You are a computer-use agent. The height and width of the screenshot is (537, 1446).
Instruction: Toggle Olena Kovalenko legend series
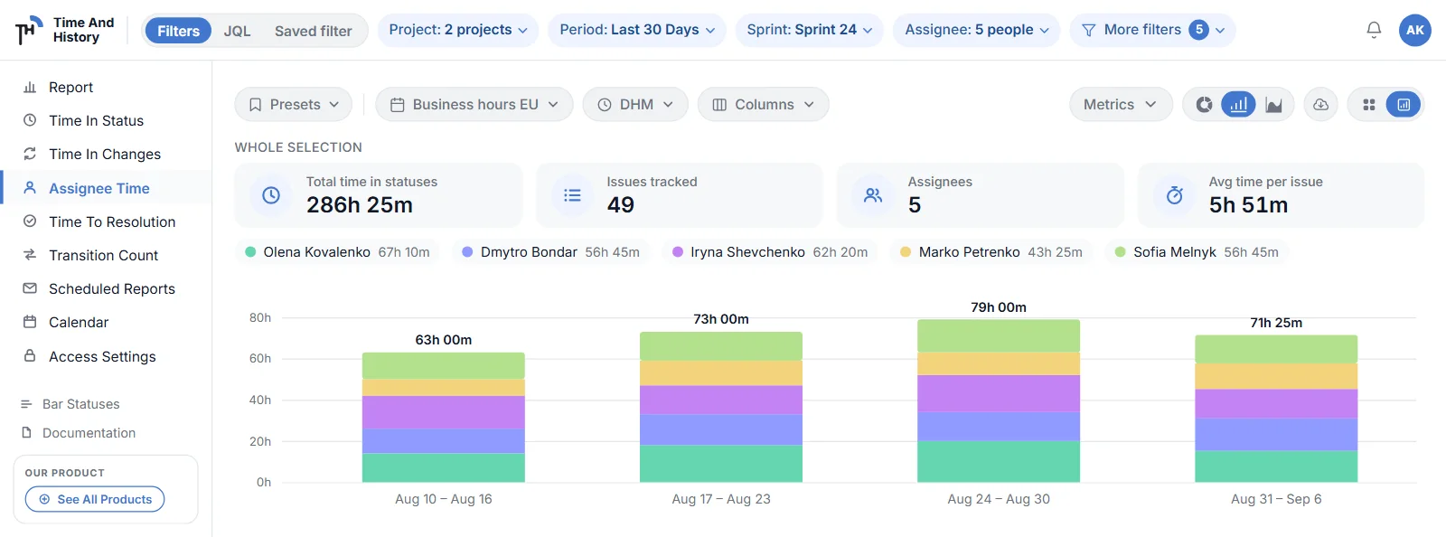coord(337,252)
